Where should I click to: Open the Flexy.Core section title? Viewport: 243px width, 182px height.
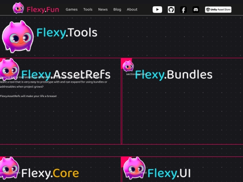50,173
